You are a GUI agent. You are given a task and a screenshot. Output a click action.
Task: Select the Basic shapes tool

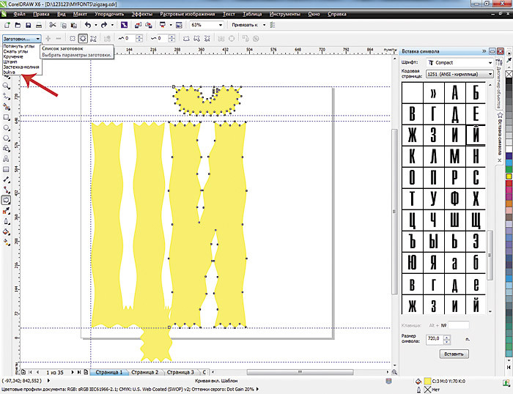[x=6, y=149]
